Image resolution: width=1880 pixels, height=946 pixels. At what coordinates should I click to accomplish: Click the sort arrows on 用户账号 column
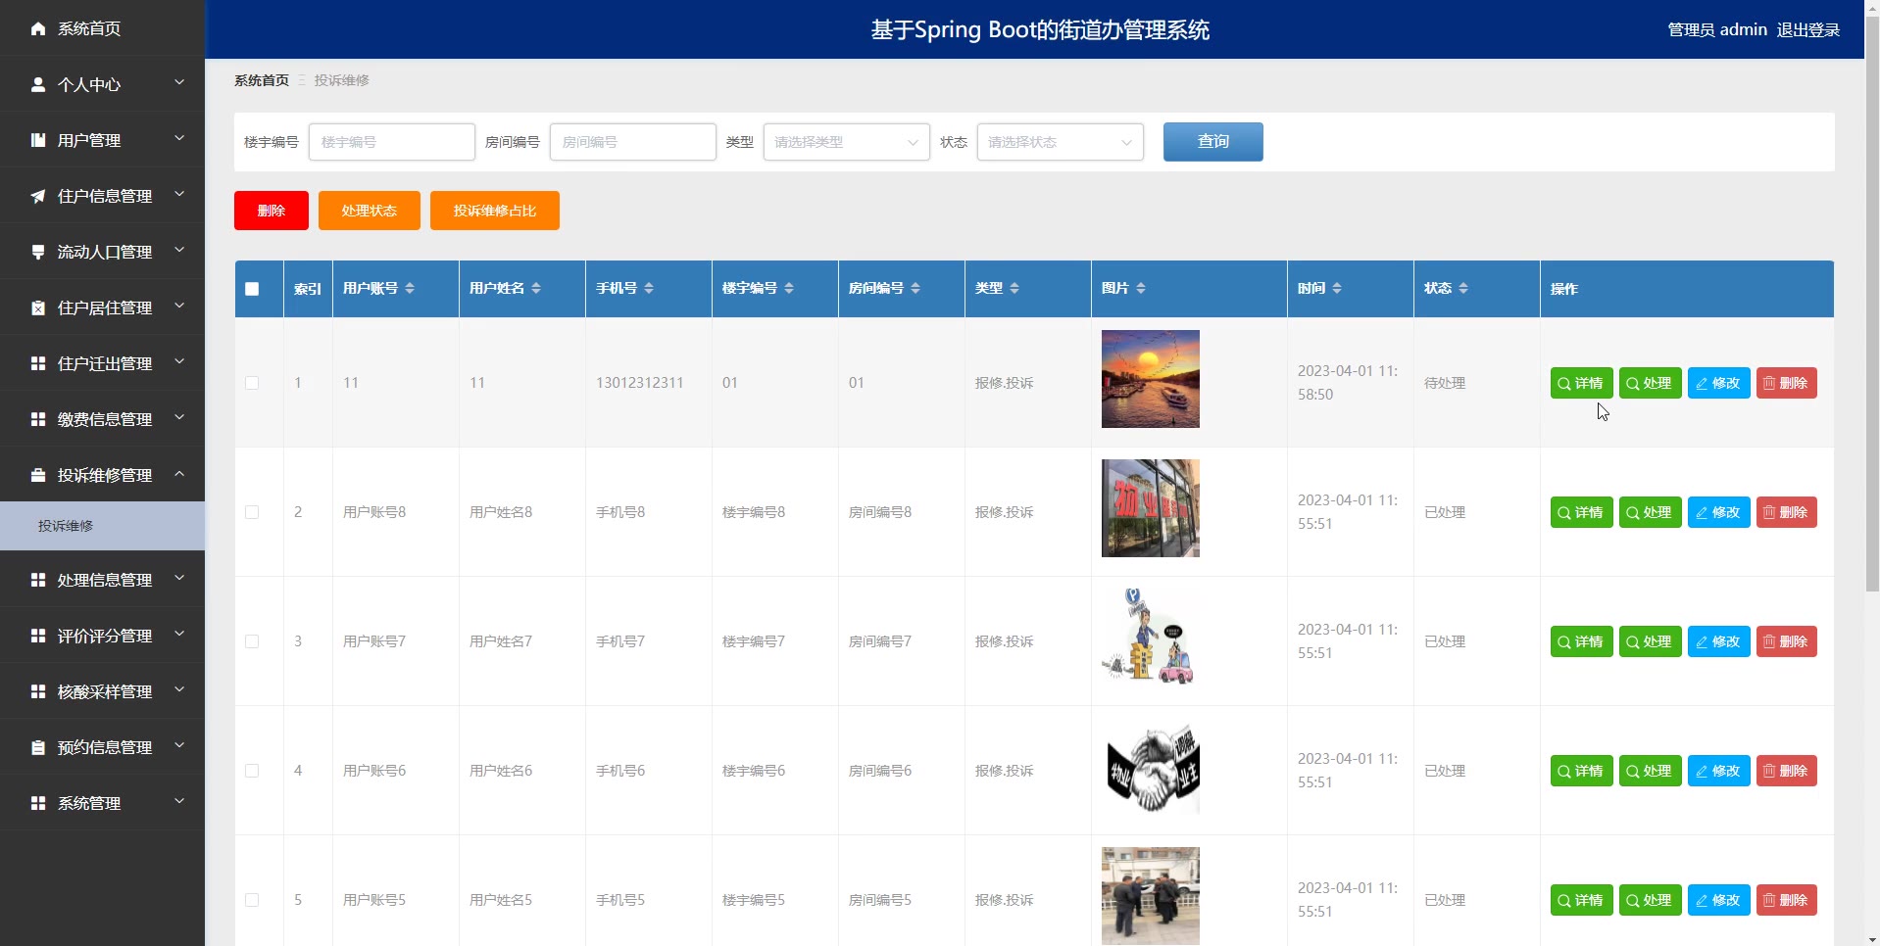coord(410,288)
